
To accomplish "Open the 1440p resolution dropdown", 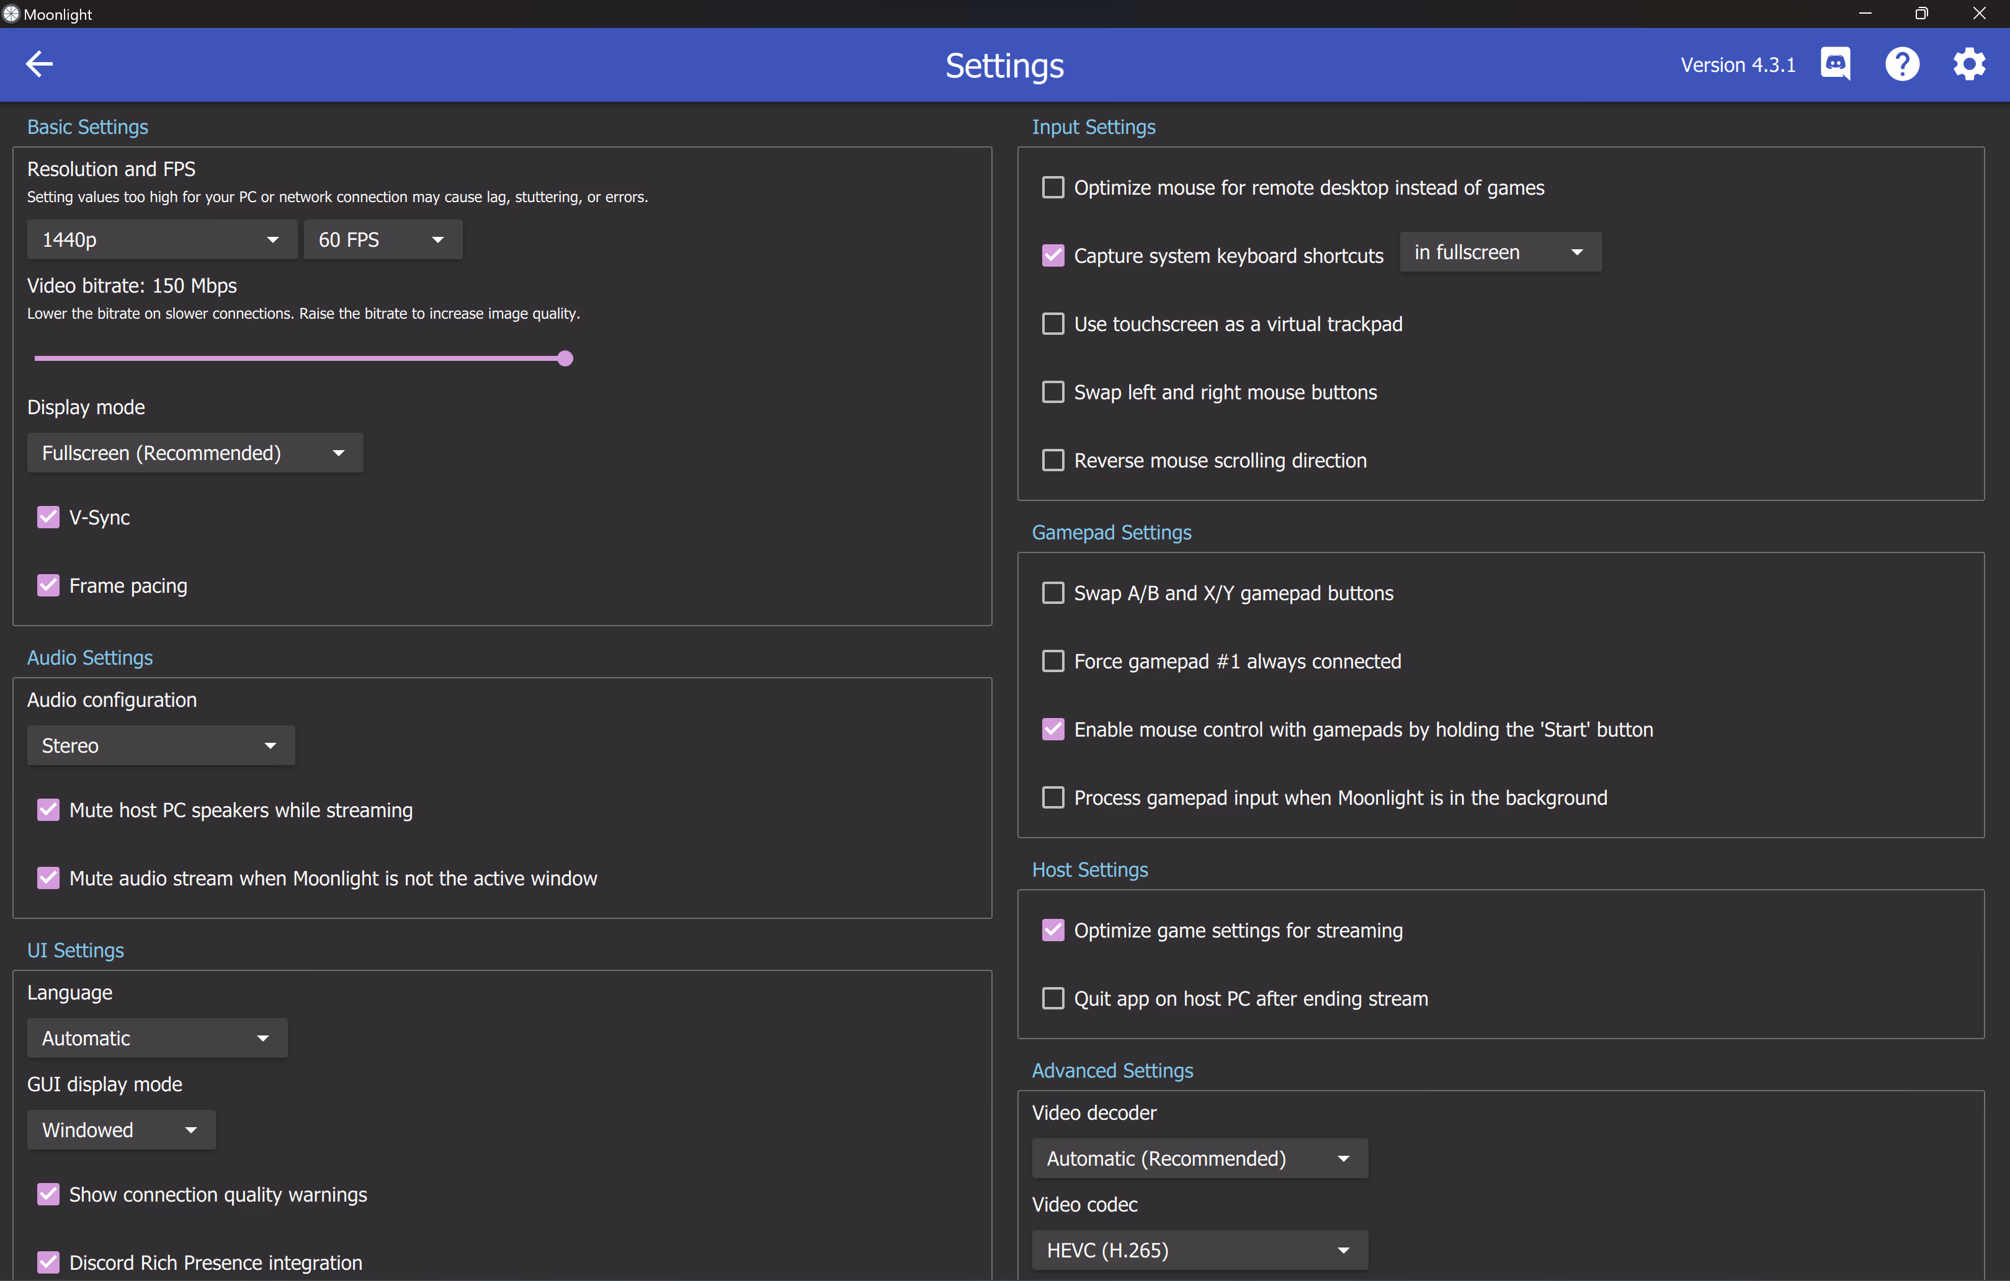I will click(162, 241).
